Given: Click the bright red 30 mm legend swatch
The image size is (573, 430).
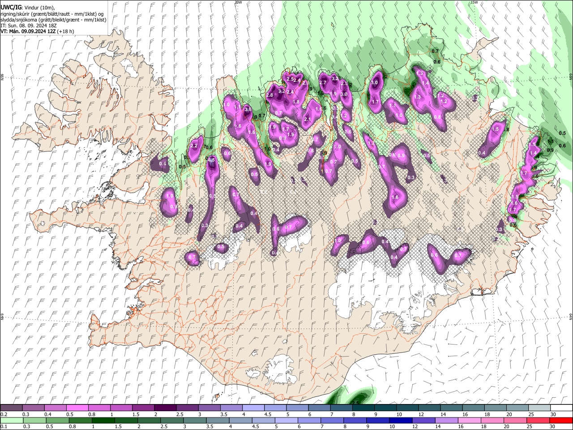Looking at the screenshot, I should pyautogui.click(x=561, y=421).
